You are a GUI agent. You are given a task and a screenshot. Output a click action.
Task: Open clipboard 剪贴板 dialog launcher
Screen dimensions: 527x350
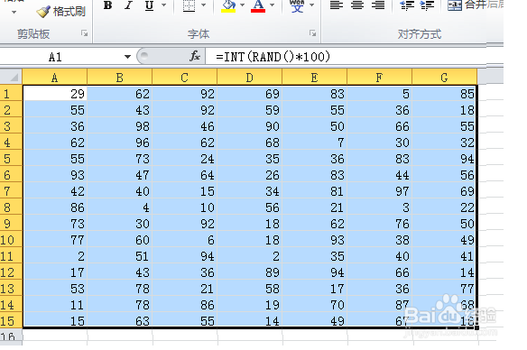tap(84, 33)
